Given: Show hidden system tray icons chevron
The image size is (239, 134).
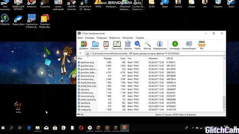Looking at the screenshot, I should pos(193,128).
